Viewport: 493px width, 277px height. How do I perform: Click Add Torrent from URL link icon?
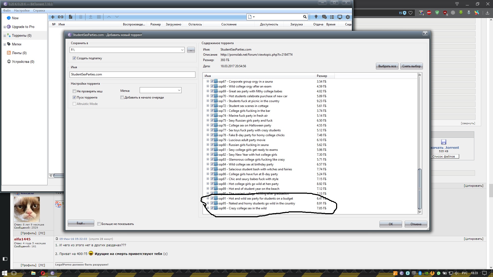tap(61, 17)
